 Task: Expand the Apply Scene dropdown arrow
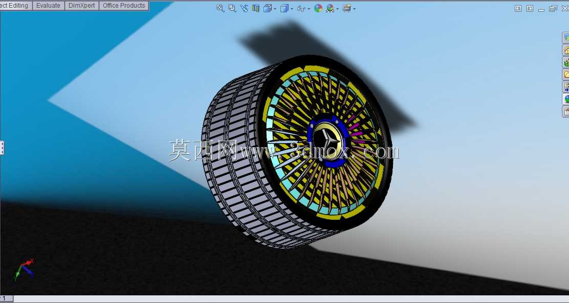pos(338,9)
